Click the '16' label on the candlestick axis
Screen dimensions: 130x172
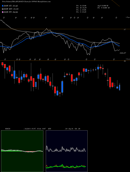125,61
